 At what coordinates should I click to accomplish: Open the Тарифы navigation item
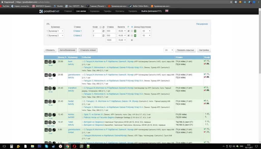107,11
